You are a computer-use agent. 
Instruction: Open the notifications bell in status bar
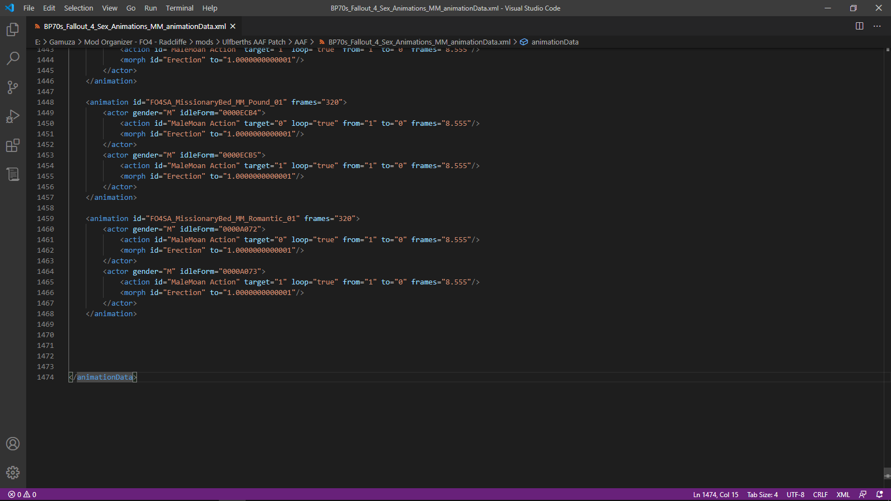pos(879,494)
